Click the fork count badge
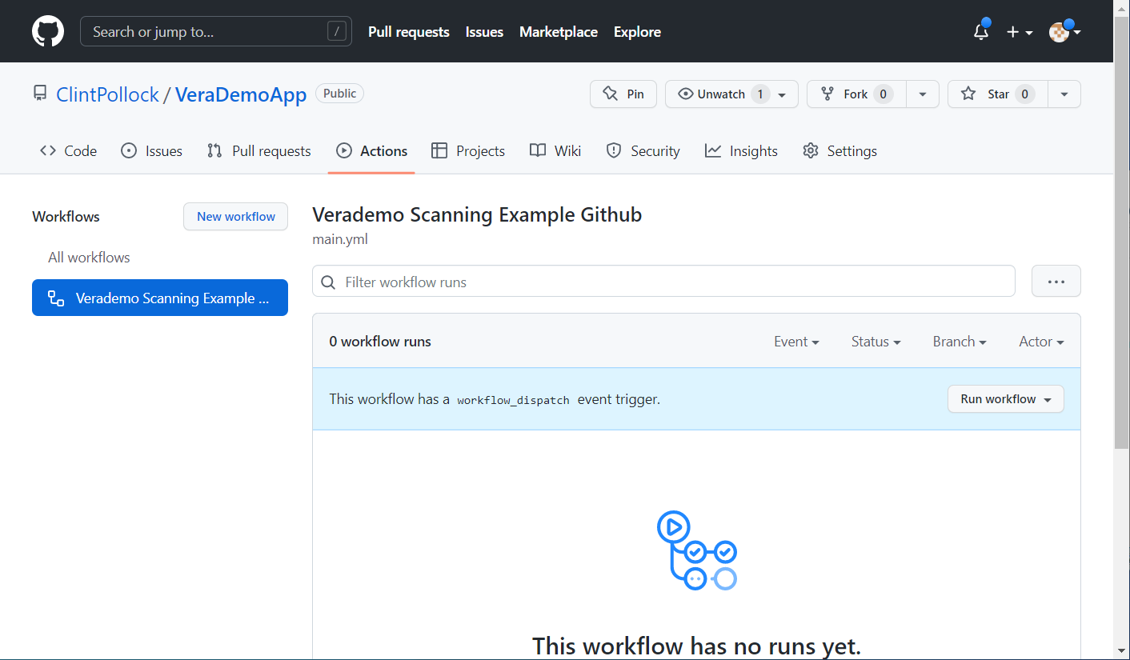1130x660 pixels. click(x=883, y=94)
